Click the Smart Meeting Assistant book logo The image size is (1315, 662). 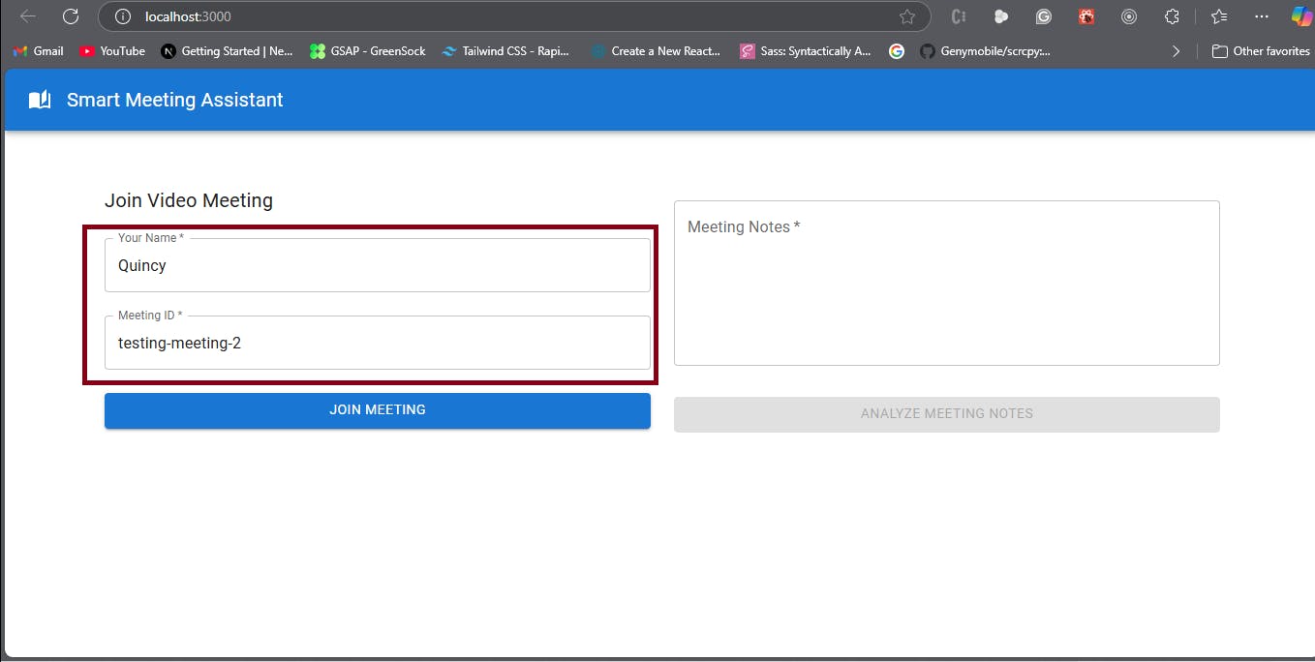[40, 100]
